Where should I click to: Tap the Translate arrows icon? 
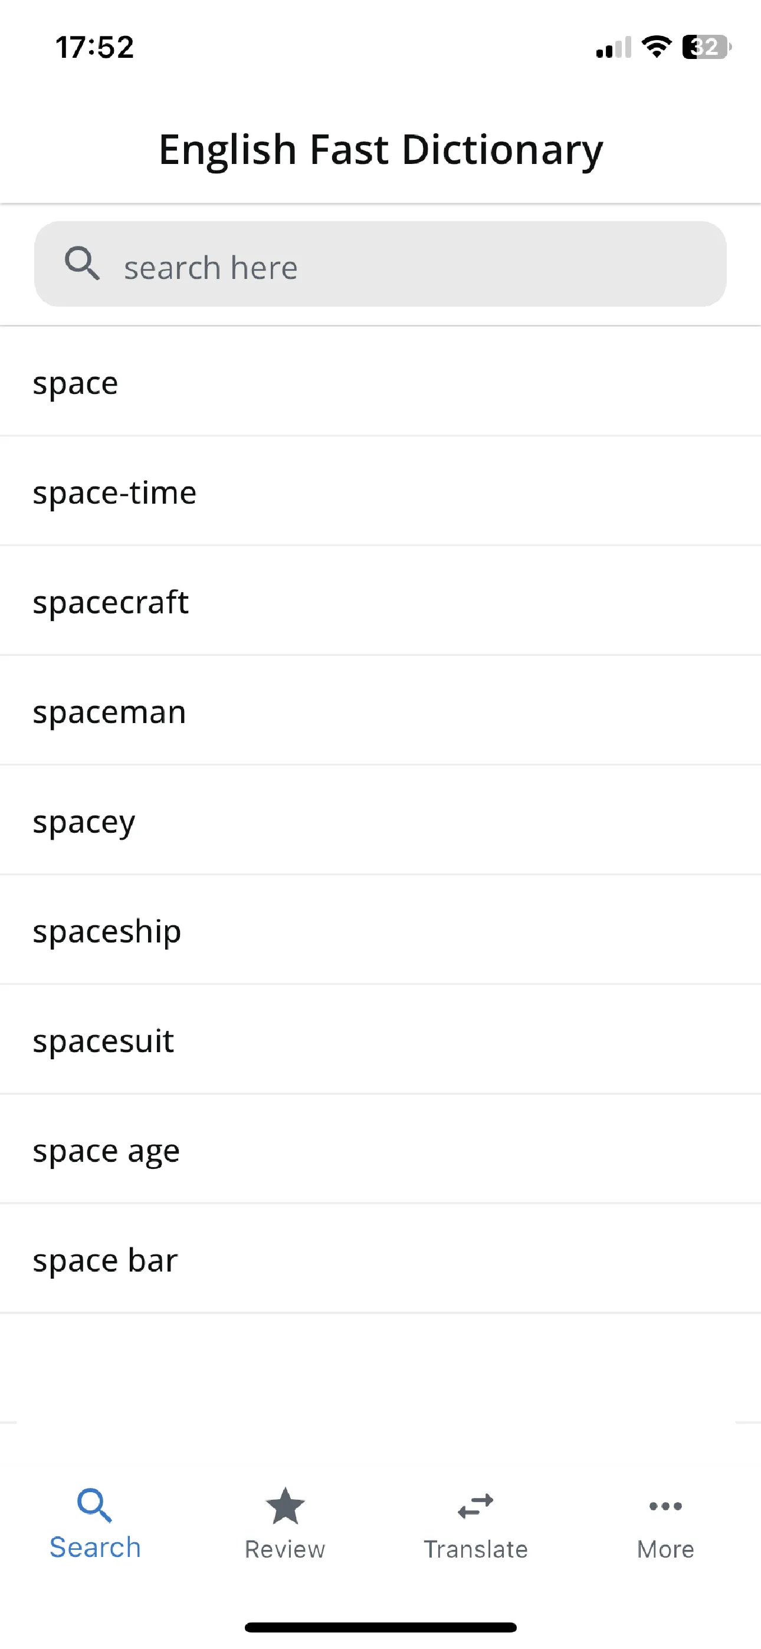point(475,1506)
